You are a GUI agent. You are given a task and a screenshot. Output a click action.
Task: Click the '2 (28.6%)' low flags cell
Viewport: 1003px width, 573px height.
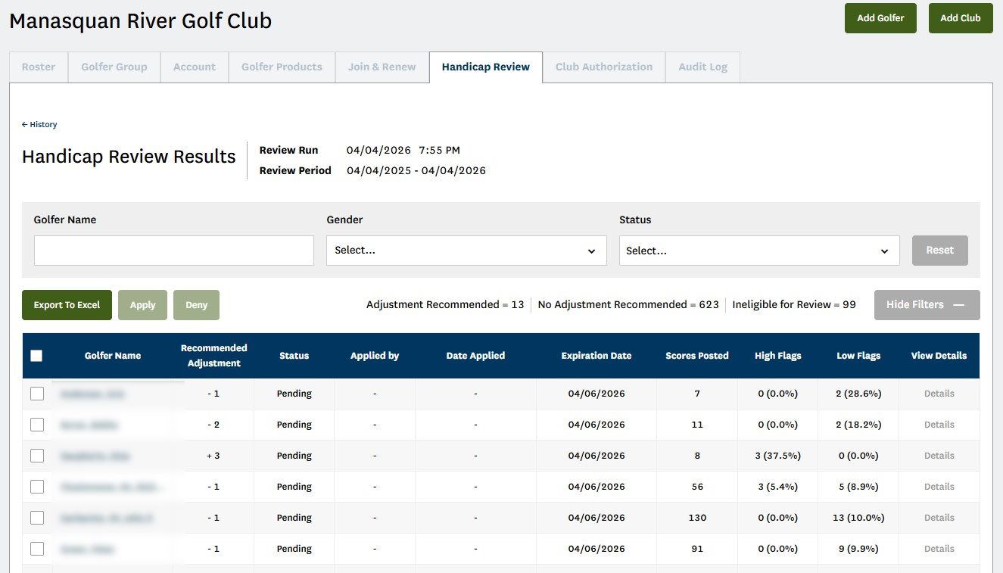coord(858,394)
